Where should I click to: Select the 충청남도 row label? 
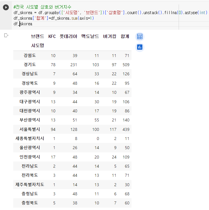pyautogui.click(x=30, y=194)
